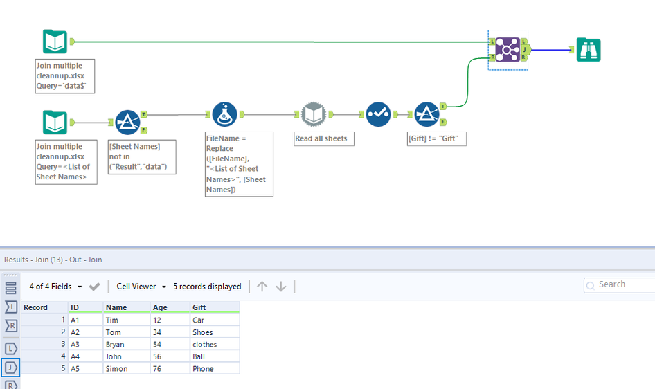The image size is (655, 389).
Task: Select the Car gift cell
Action: point(215,320)
